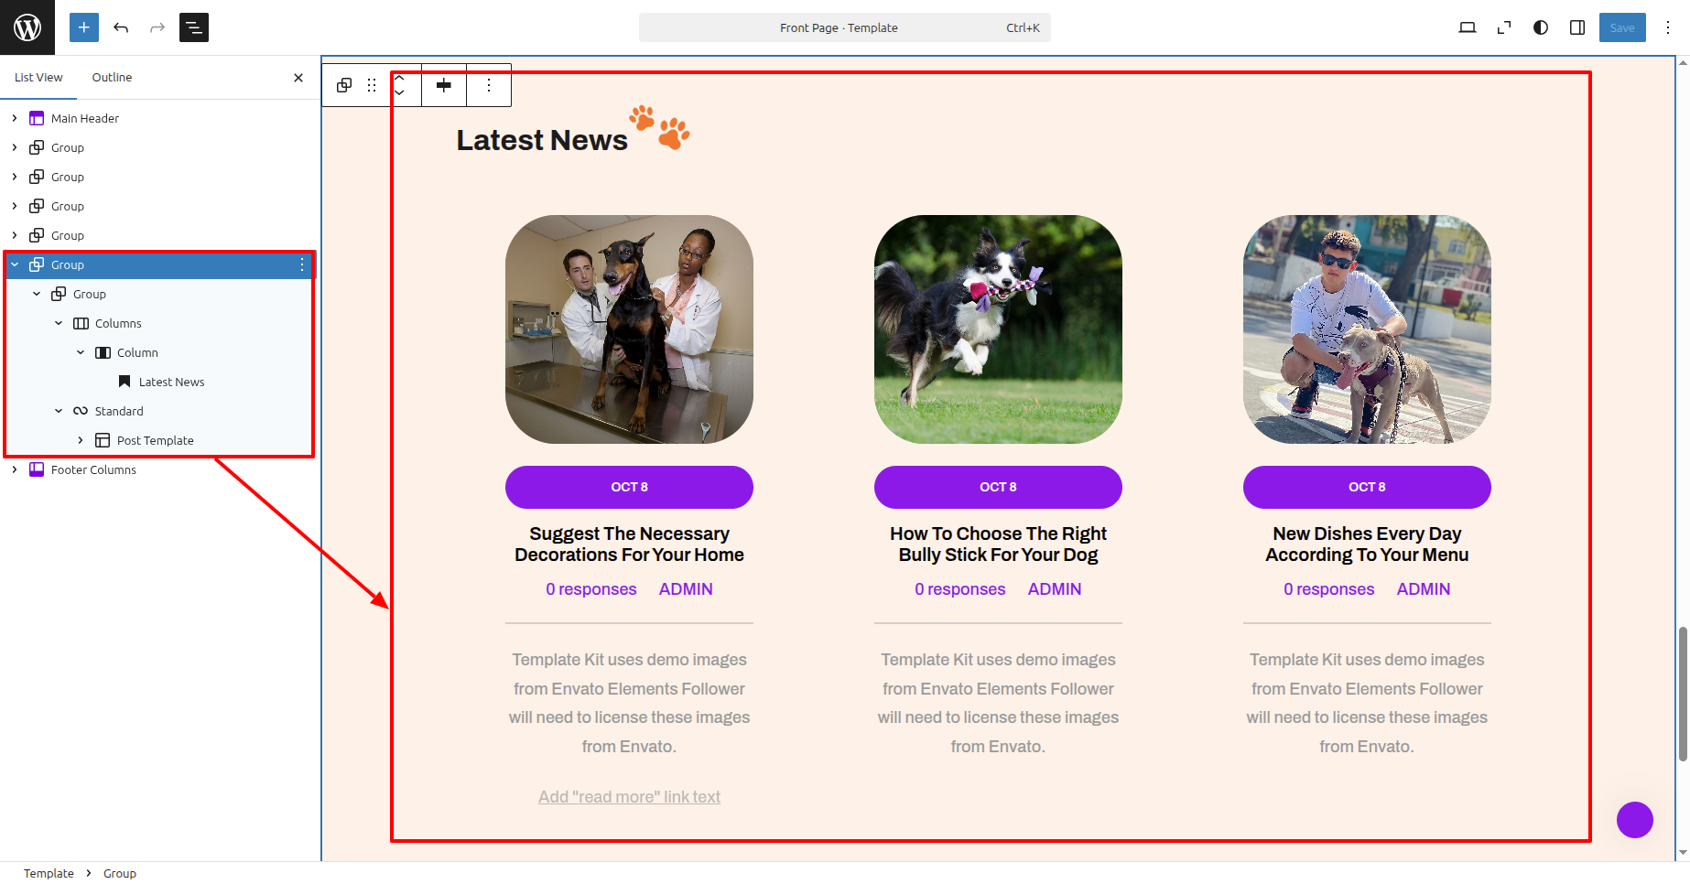
Task: Select the List View tab
Action: (x=38, y=78)
